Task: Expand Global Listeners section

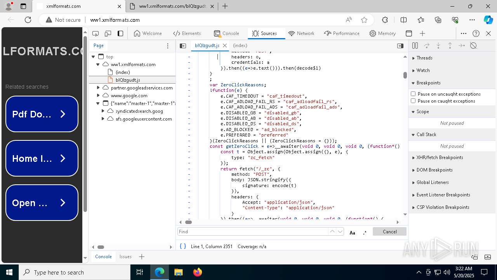Action: point(453,182)
